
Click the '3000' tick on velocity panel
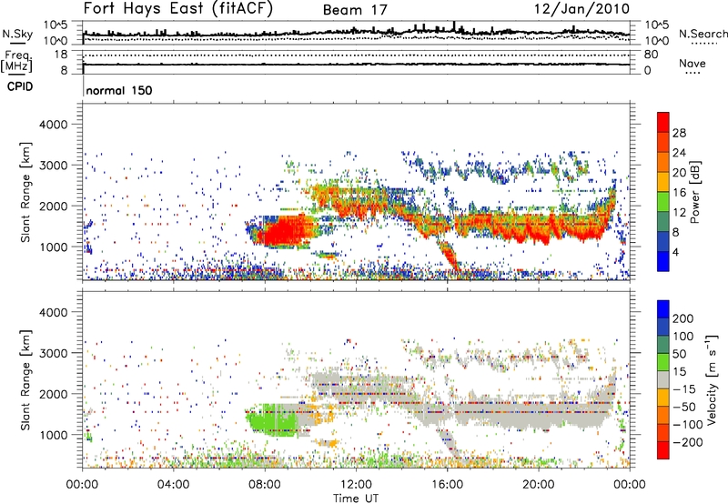53,353
